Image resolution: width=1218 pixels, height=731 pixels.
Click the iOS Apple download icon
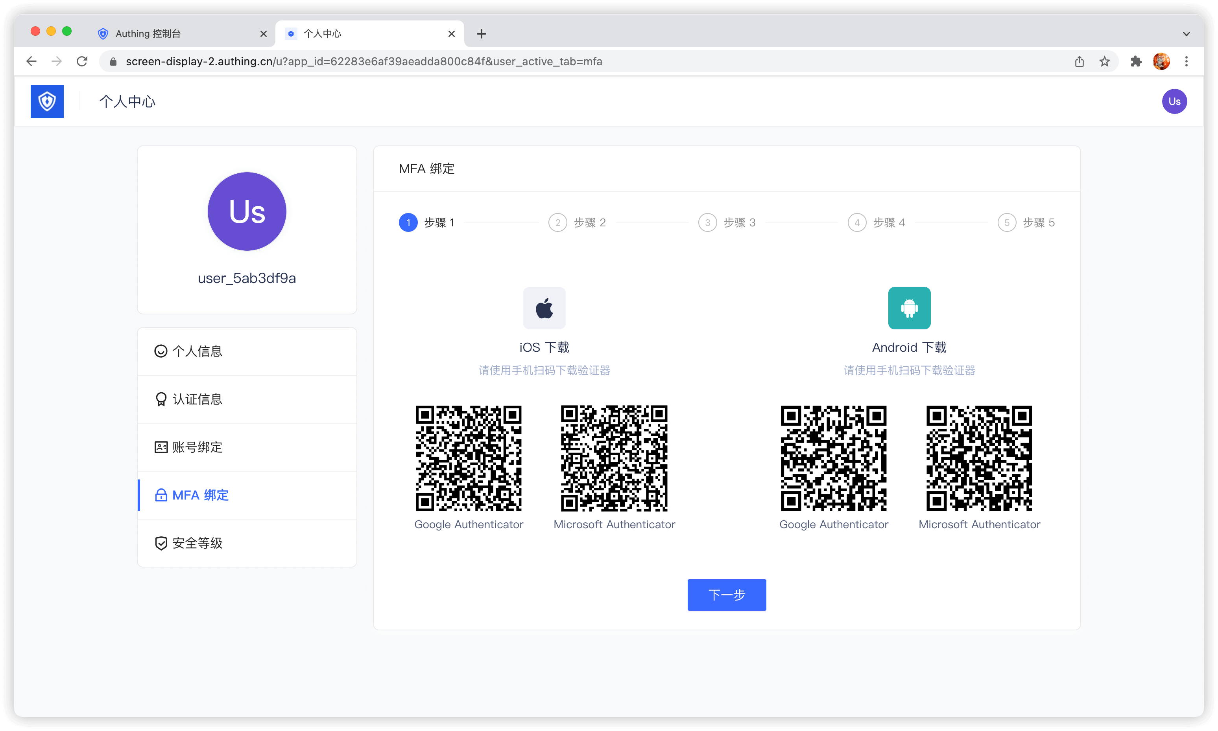[544, 309]
